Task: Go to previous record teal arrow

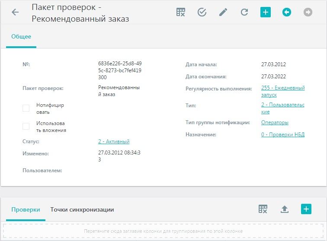Action: pyautogui.click(x=287, y=12)
